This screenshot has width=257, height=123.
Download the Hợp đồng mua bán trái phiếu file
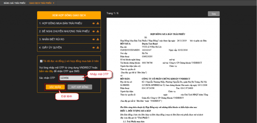(x=98, y=23)
